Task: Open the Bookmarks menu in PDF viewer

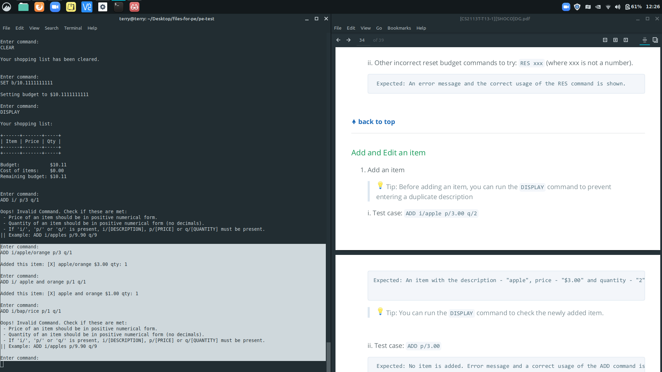Action: pos(399,28)
